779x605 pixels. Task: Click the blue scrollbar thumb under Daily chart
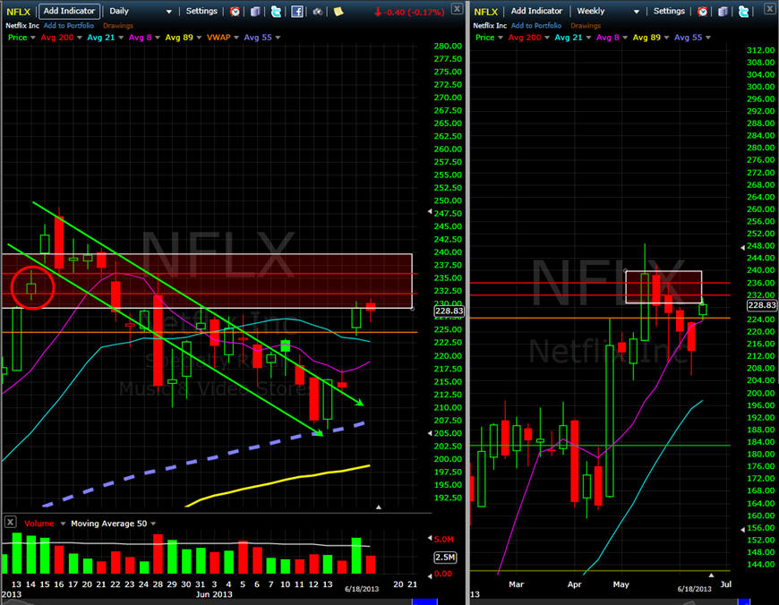[424, 602]
